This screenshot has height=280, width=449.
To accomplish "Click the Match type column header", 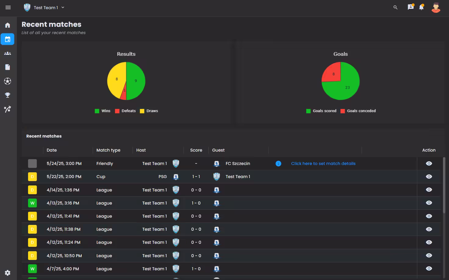I will (108, 150).
